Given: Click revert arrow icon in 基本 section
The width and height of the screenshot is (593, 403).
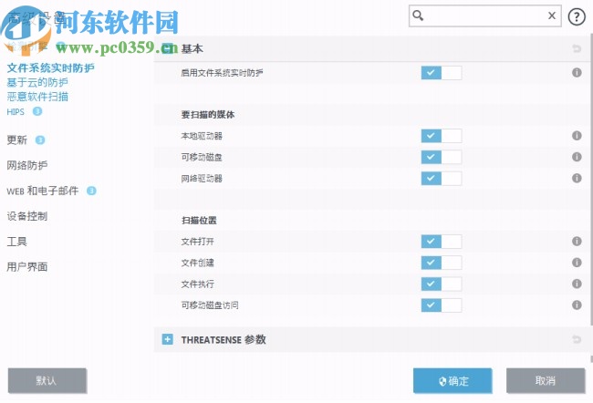Looking at the screenshot, I should 577,48.
